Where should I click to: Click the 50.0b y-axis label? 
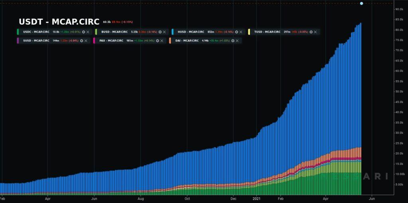pos(399,92)
